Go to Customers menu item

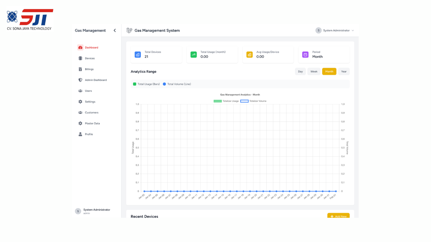(92, 113)
